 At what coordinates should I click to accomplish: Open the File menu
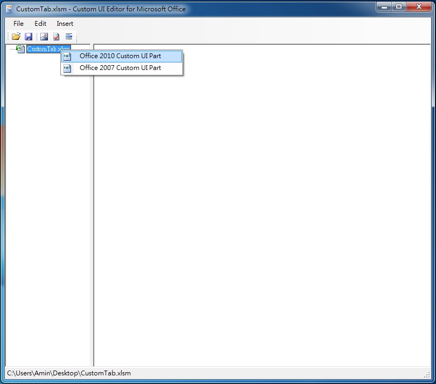tap(18, 23)
